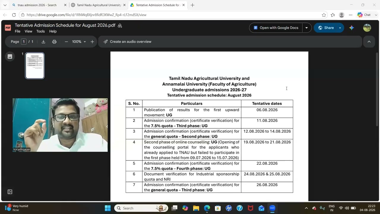Open the clock showing 22:23
The height and width of the screenshot is (214, 380).
click(368, 208)
